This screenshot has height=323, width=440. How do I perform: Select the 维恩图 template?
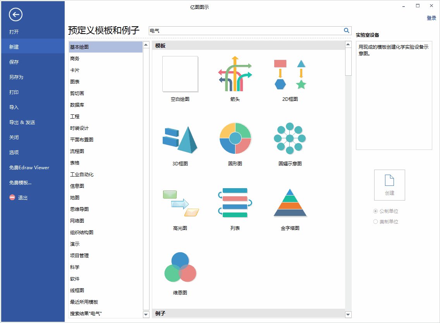[x=180, y=267]
